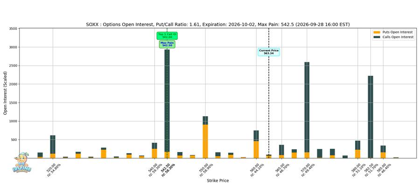Screen dimensions: 420x186
Task: Select the 'Calls Open Interest' legend label
Action: 398,37
